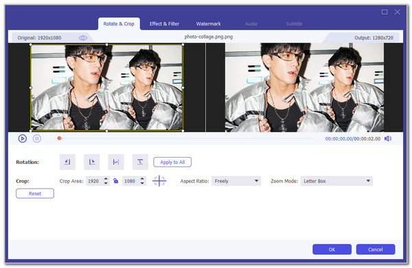The width and height of the screenshot is (412, 268).
Task: Play the video preview
Action: coord(23,138)
